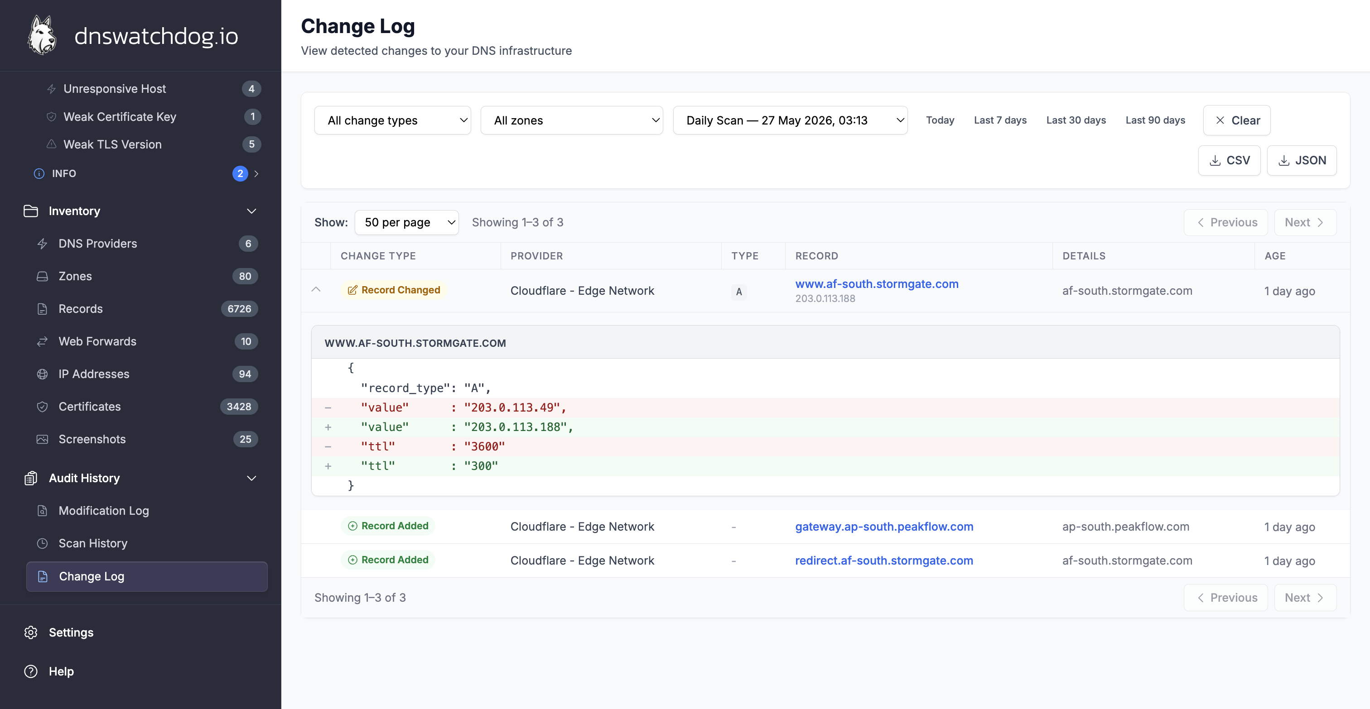
Task: Click the X icon on Clear button
Action: tap(1220, 120)
